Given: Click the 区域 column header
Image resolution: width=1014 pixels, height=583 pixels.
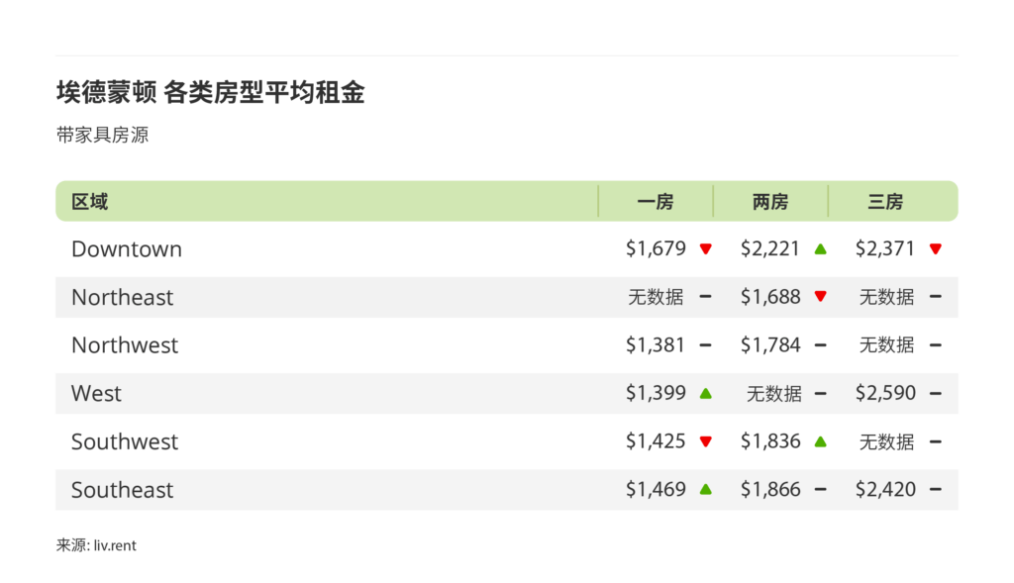Looking at the screenshot, I should tap(90, 202).
